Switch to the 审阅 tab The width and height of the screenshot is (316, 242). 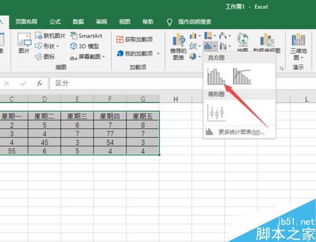[x=102, y=21]
